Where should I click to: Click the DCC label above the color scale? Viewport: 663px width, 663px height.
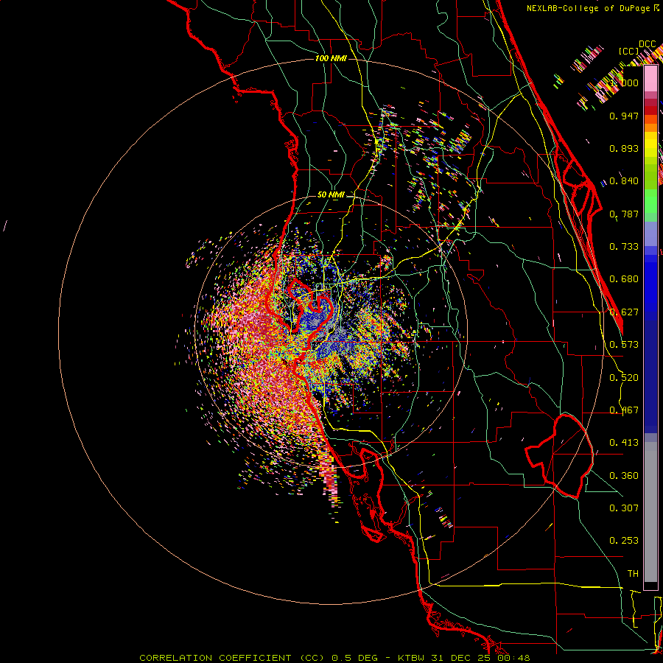coord(648,44)
